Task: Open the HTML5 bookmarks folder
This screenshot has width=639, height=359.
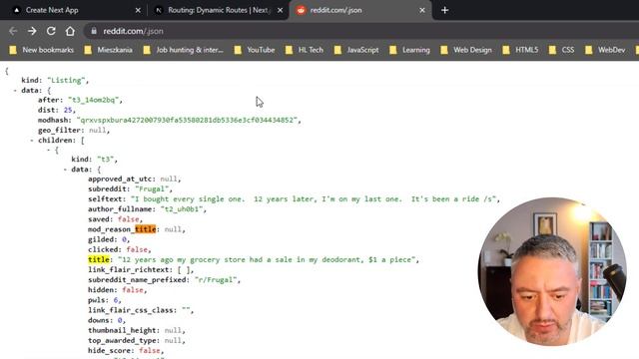Action: pos(520,50)
